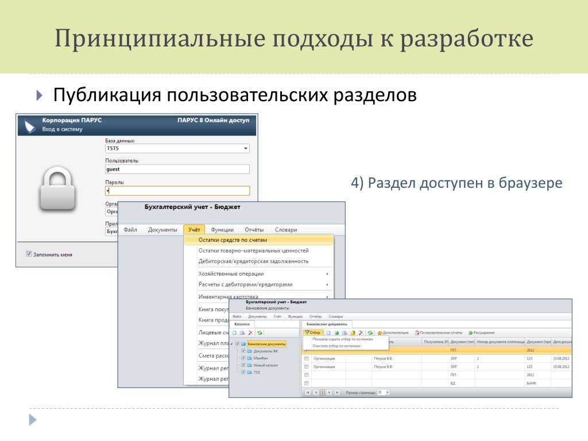Switch to the Банковские документы tab

click(327, 324)
